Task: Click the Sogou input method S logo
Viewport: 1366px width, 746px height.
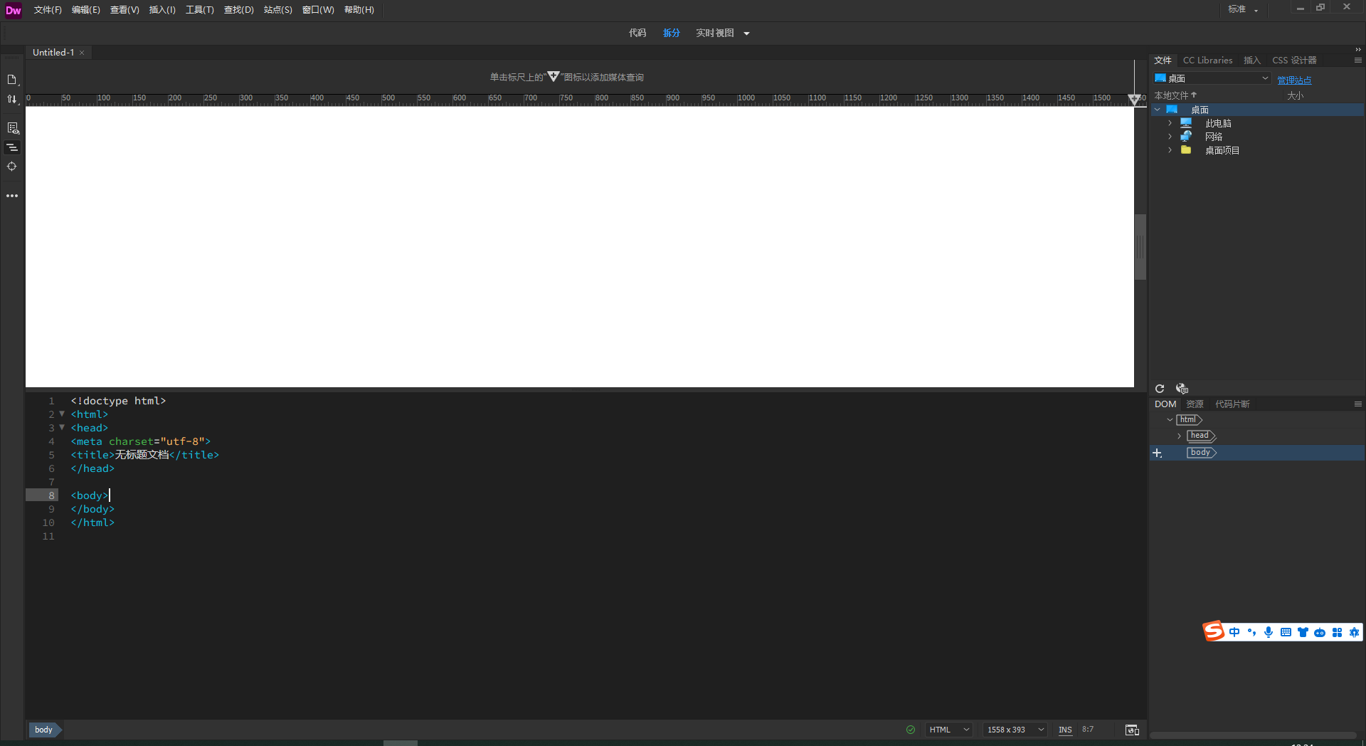Action: [1214, 631]
